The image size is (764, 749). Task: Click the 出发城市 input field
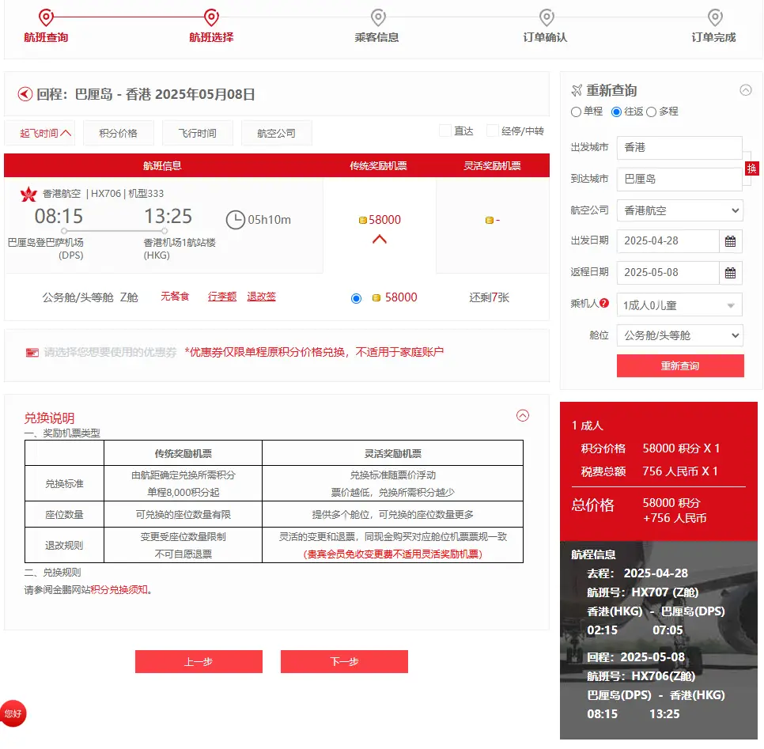(679, 148)
